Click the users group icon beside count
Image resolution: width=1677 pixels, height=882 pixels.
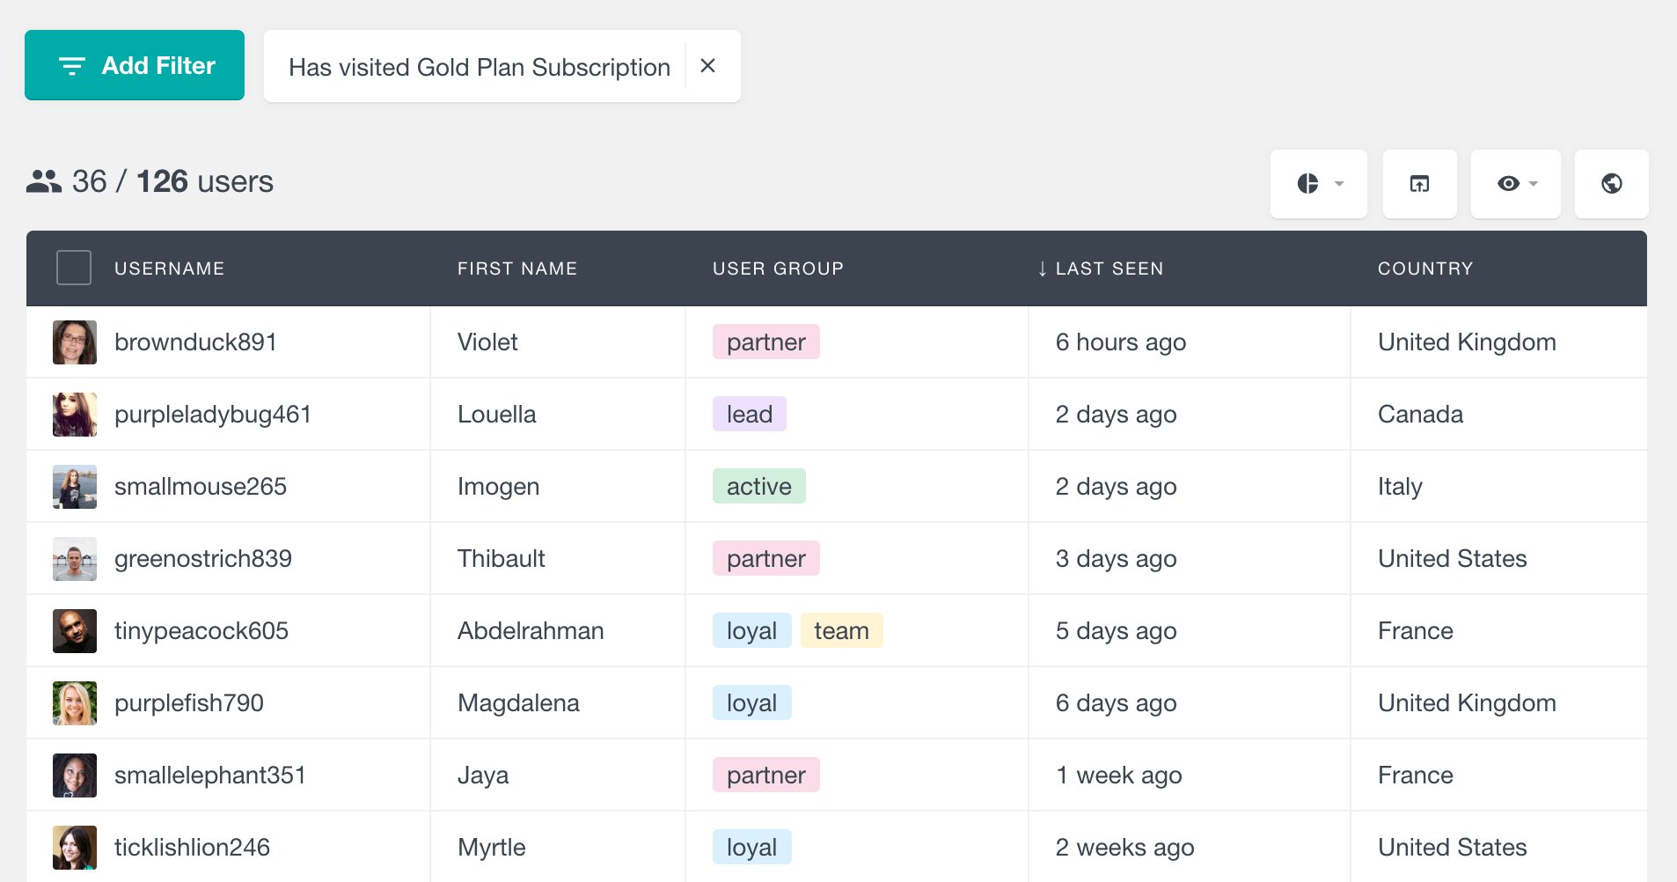point(44,181)
